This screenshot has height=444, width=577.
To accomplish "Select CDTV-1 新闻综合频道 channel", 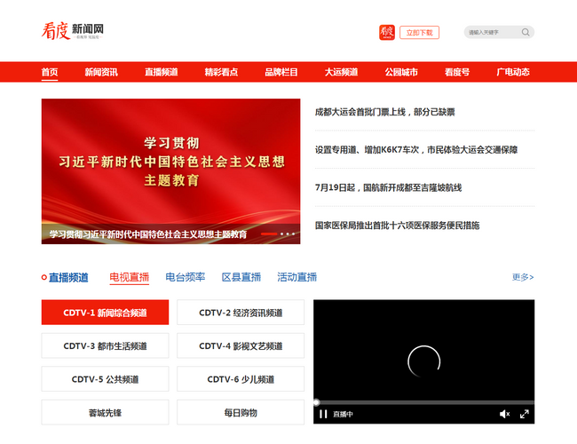I will click(x=105, y=313).
